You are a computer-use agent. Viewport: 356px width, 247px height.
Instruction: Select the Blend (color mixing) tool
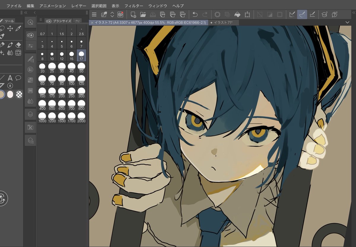pos(10,53)
